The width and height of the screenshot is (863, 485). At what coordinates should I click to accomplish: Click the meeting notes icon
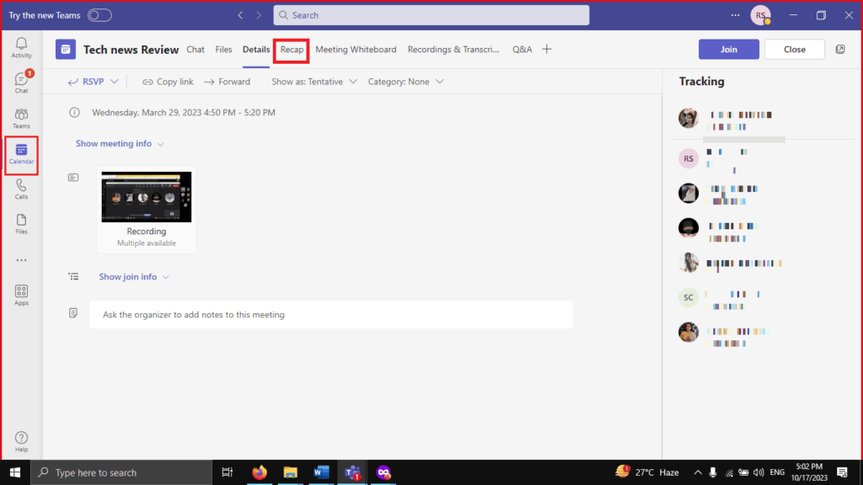click(73, 313)
